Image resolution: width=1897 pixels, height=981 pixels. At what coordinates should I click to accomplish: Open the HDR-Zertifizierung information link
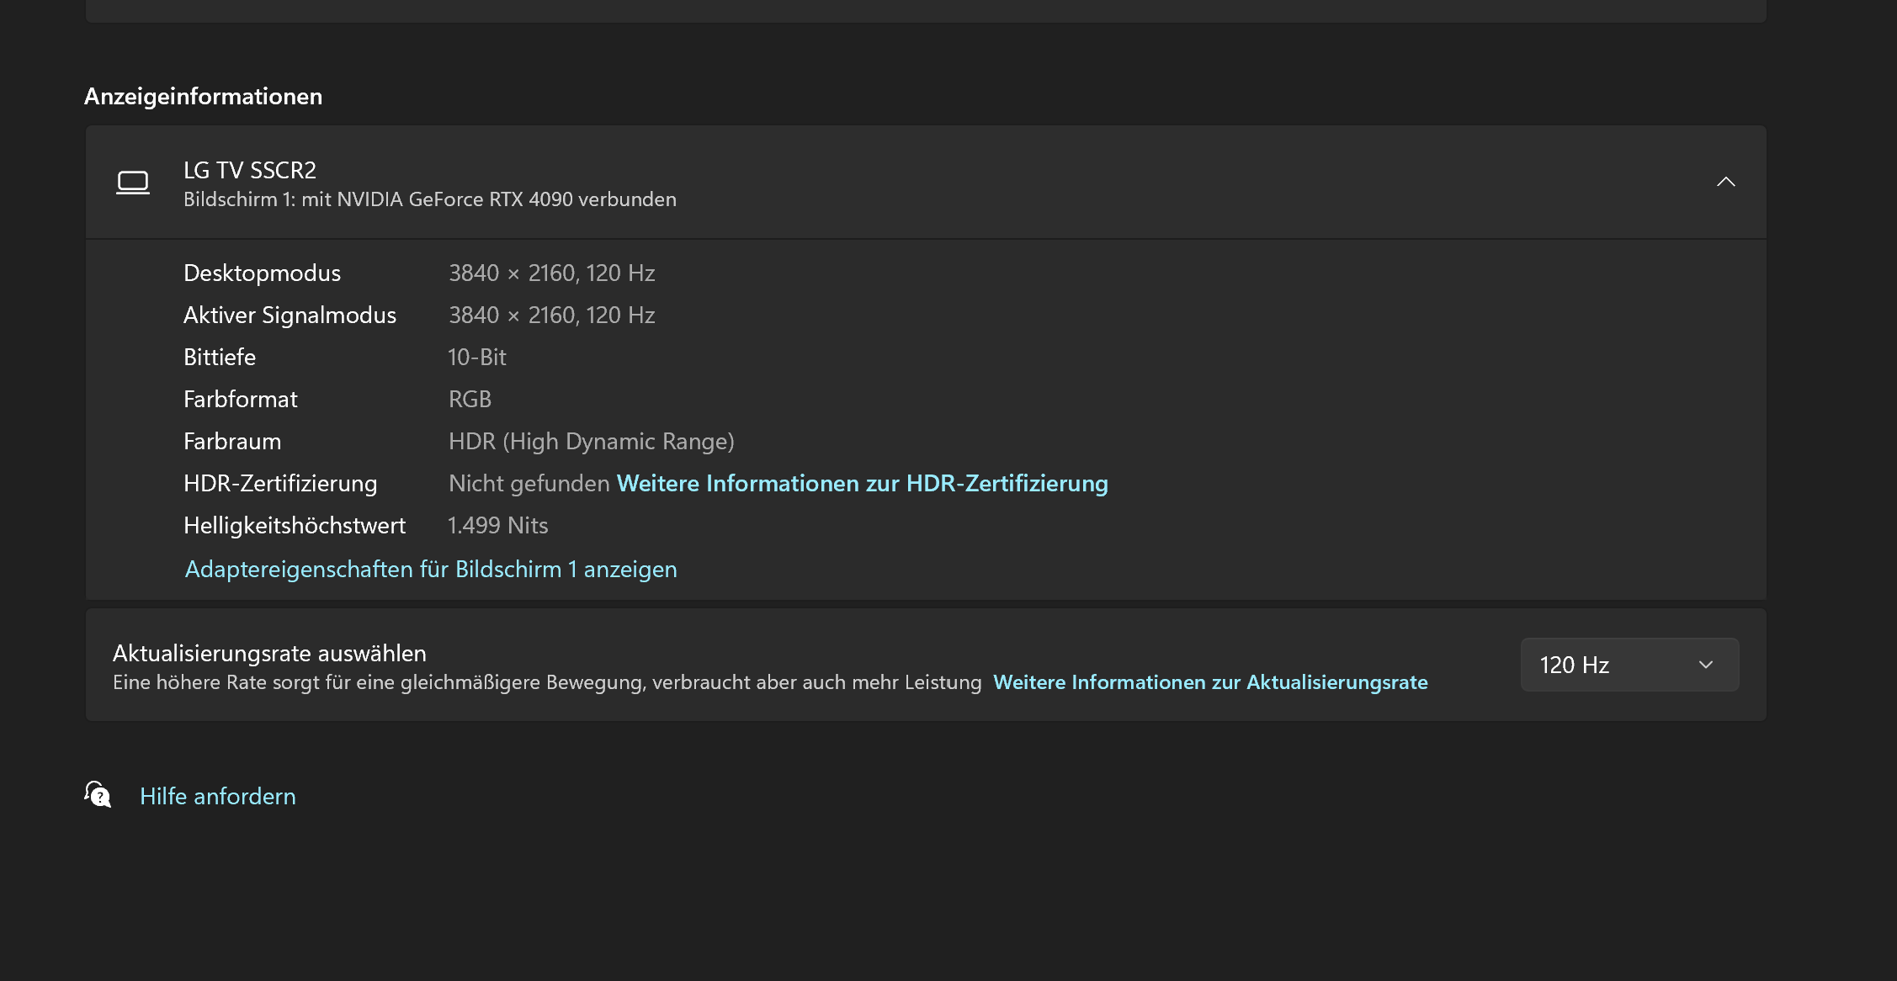(862, 484)
